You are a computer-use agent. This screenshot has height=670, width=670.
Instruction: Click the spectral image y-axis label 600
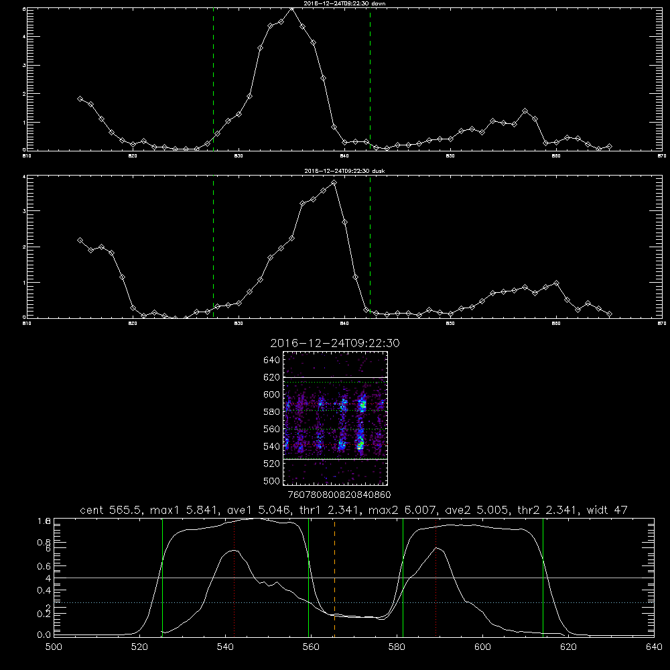[271, 395]
